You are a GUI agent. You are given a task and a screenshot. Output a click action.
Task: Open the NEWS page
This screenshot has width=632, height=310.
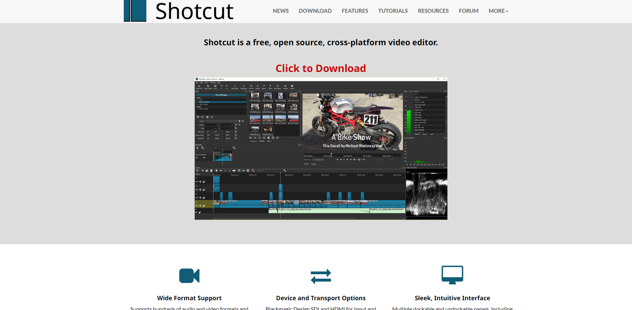[281, 11]
